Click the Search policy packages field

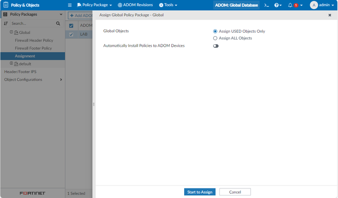click(32, 24)
